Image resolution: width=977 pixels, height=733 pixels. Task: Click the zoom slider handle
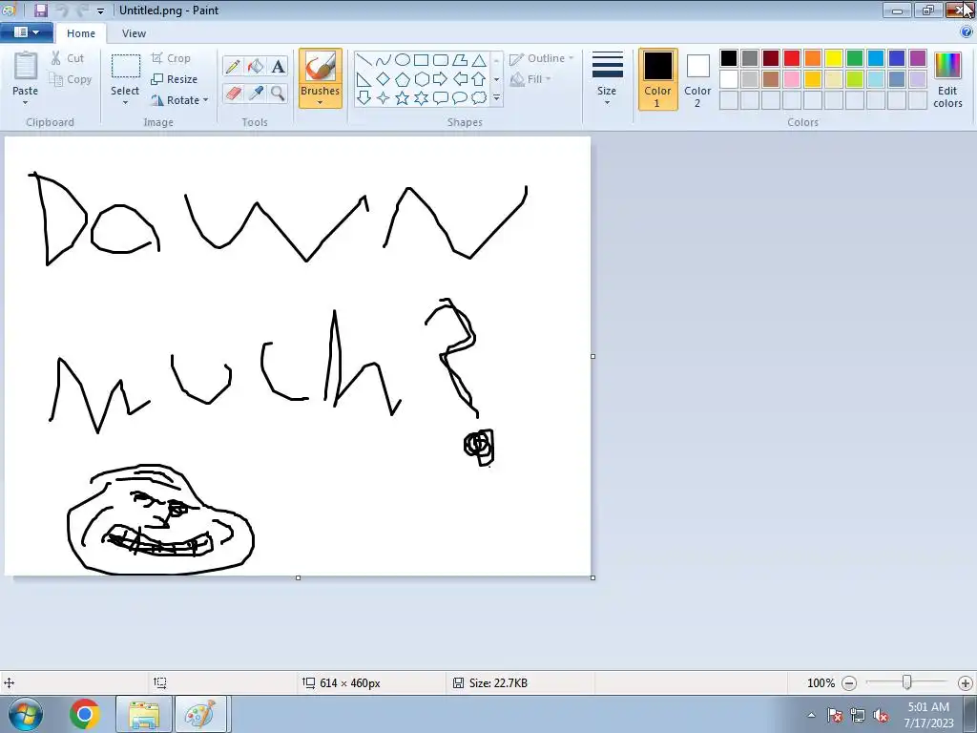[x=907, y=682]
